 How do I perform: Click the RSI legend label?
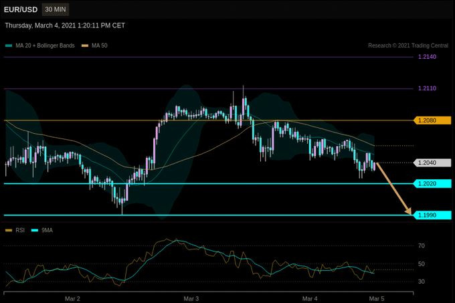coord(20,230)
